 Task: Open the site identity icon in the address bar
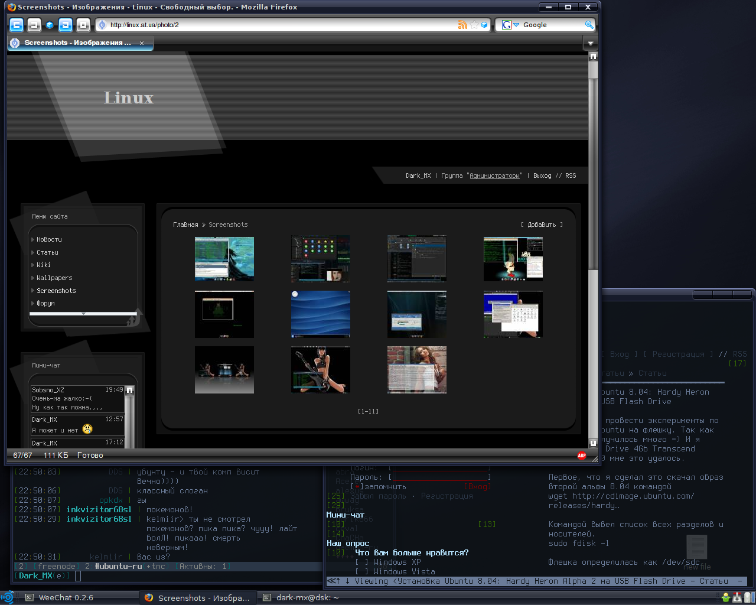[x=102, y=25]
